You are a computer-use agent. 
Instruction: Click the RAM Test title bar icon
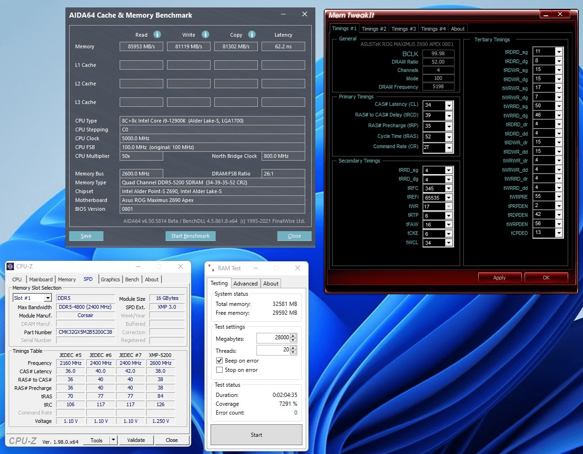[x=211, y=268]
